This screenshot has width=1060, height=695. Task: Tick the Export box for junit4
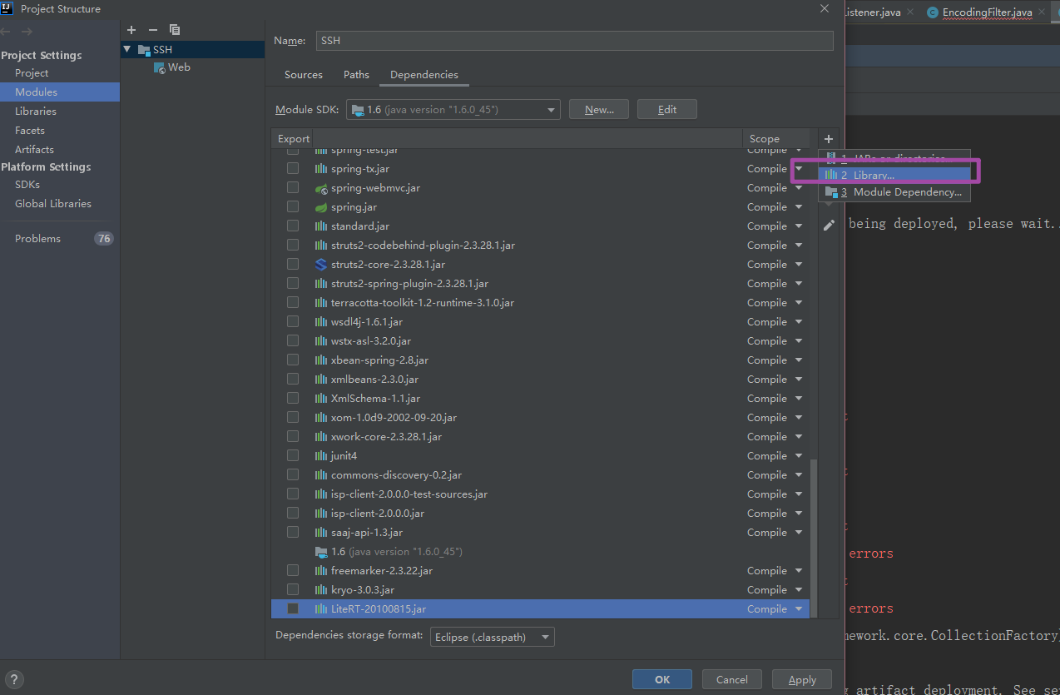pos(293,456)
